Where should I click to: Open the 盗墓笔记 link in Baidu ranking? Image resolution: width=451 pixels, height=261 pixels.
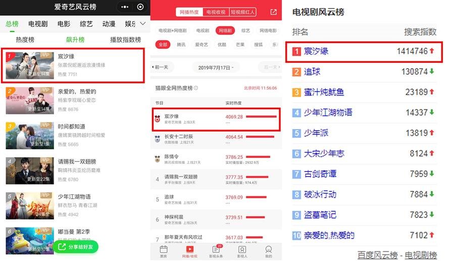click(320, 215)
